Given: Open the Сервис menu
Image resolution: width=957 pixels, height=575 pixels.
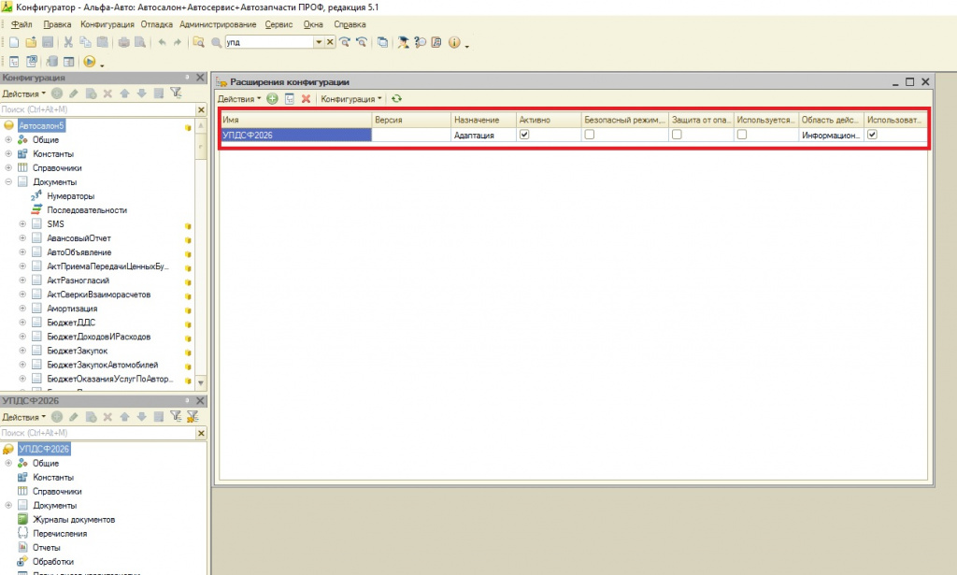Looking at the screenshot, I should coord(279,24).
